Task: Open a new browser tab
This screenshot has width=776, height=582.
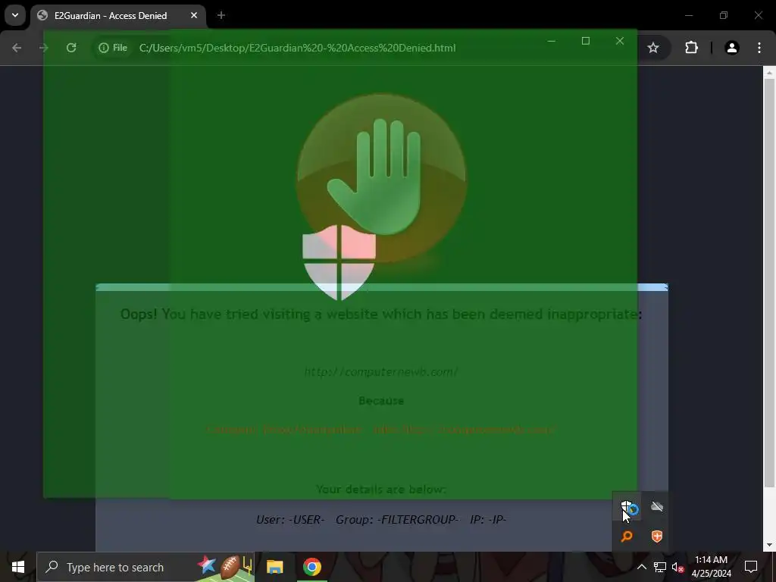Action: (x=221, y=15)
